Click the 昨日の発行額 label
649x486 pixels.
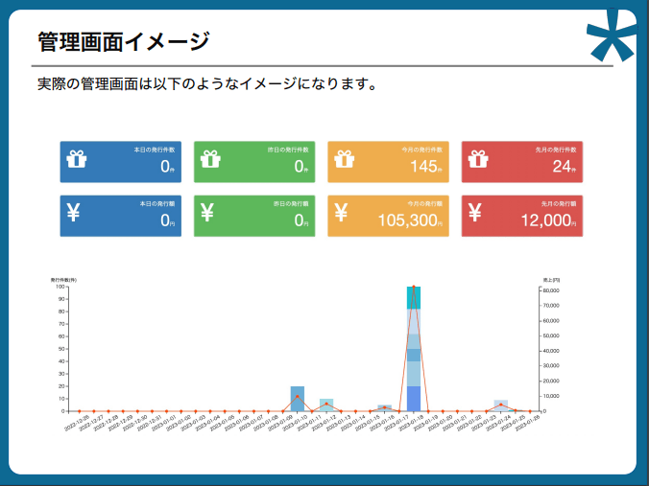[x=291, y=204]
